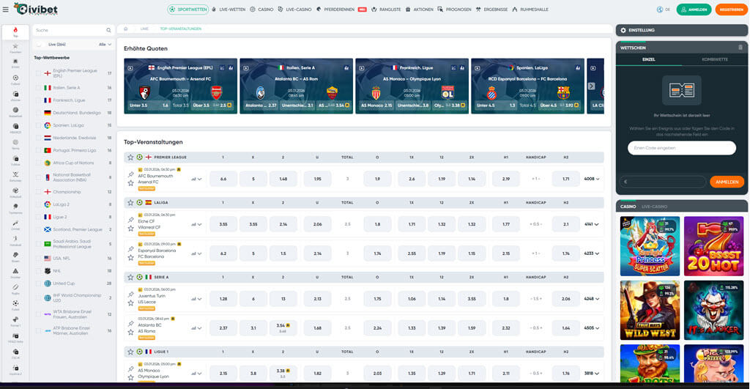Check Niederlande, Eredivisie checkbox
750x389 pixels.
tap(39, 138)
